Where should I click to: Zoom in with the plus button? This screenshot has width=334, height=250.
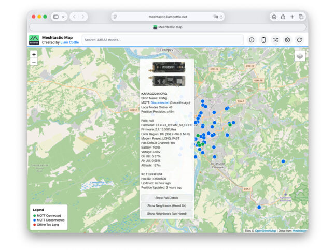[x=34, y=54]
